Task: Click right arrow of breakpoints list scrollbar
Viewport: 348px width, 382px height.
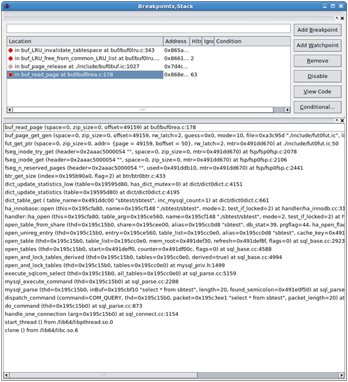Action: pyautogui.click(x=288, y=110)
